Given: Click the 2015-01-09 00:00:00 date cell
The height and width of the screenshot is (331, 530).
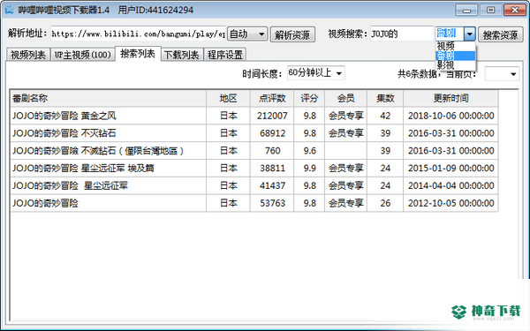Looking at the screenshot, I should (450, 169).
